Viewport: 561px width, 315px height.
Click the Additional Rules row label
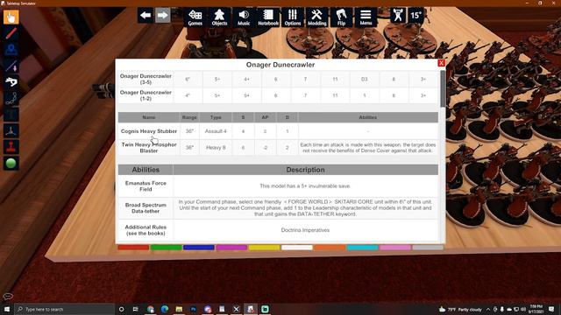click(x=146, y=230)
